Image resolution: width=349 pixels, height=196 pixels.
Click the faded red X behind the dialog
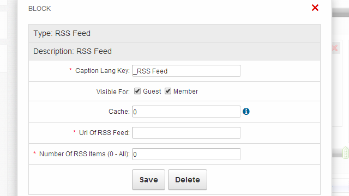(335, 48)
